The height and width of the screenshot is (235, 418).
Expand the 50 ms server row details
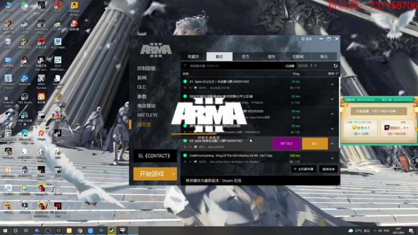click(332, 114)
